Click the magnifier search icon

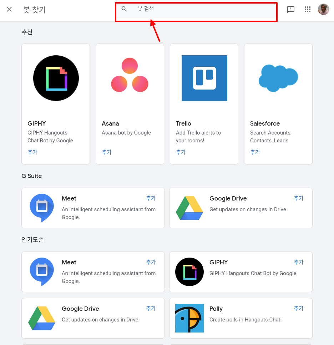[124, 9]
